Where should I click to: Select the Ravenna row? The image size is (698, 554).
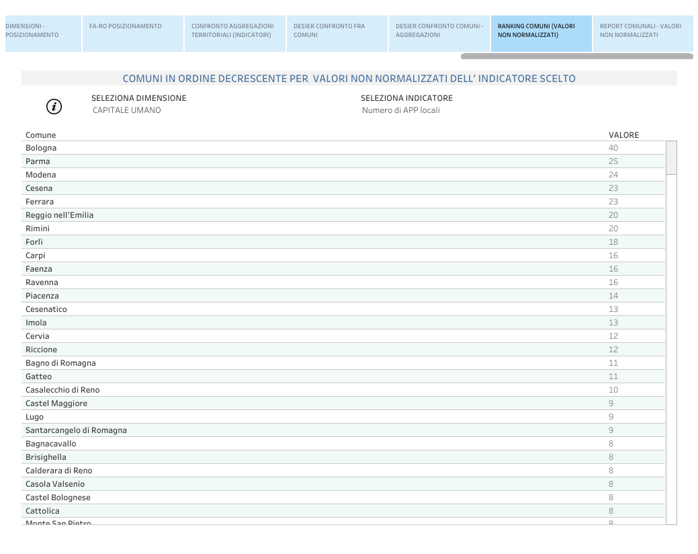tap(343, 282)
